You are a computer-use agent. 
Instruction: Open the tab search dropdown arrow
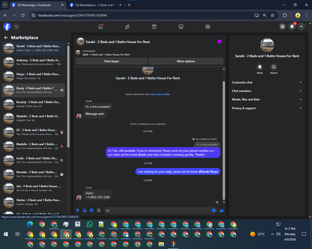[5, 5]
